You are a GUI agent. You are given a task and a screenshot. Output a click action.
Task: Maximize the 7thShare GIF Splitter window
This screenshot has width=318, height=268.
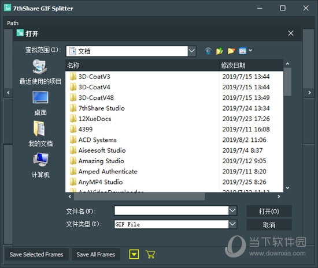(x=283, y=8)
